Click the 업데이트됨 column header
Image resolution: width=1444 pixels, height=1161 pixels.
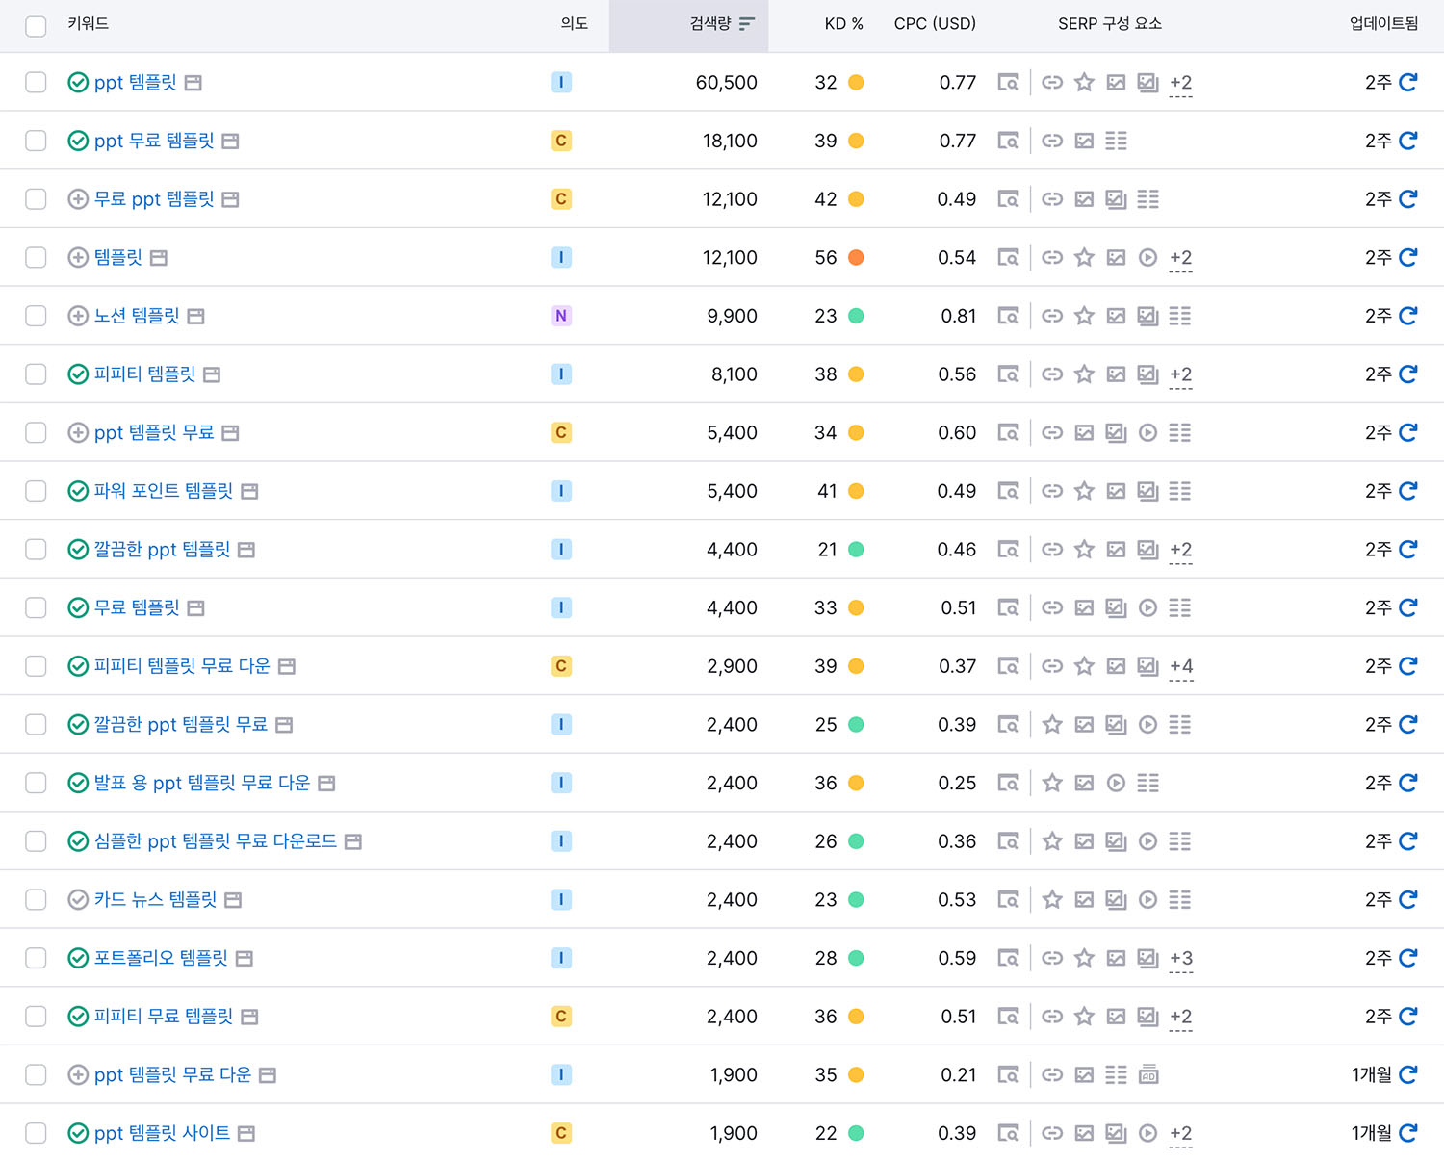click(x=1383, y=24)
